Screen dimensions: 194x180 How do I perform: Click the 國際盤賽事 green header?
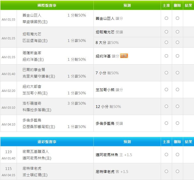click(47, 5)
